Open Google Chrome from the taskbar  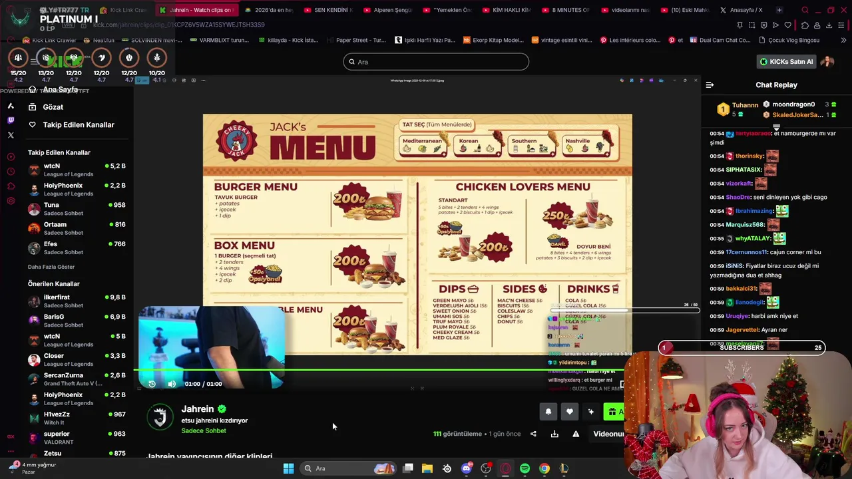(544, 468)
